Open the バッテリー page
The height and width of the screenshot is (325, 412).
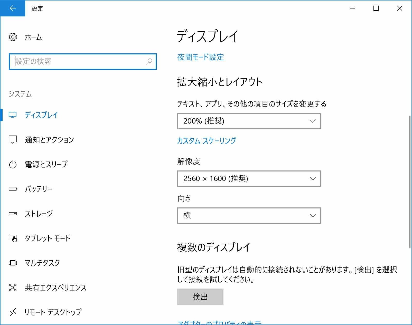pyautogui.click(x=39, y=189)
